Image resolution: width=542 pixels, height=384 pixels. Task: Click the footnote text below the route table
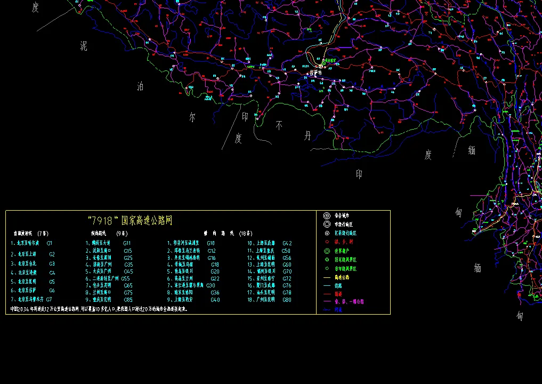point(99,309)
